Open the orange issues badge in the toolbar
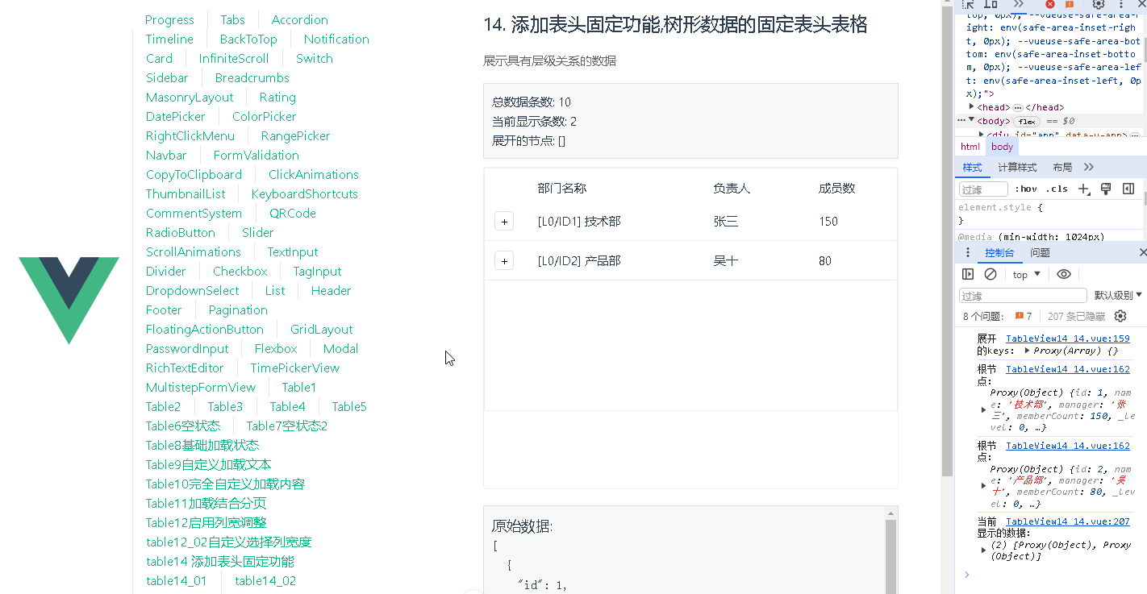The height and width of the screenshot is (594, 1147). 1070,6
